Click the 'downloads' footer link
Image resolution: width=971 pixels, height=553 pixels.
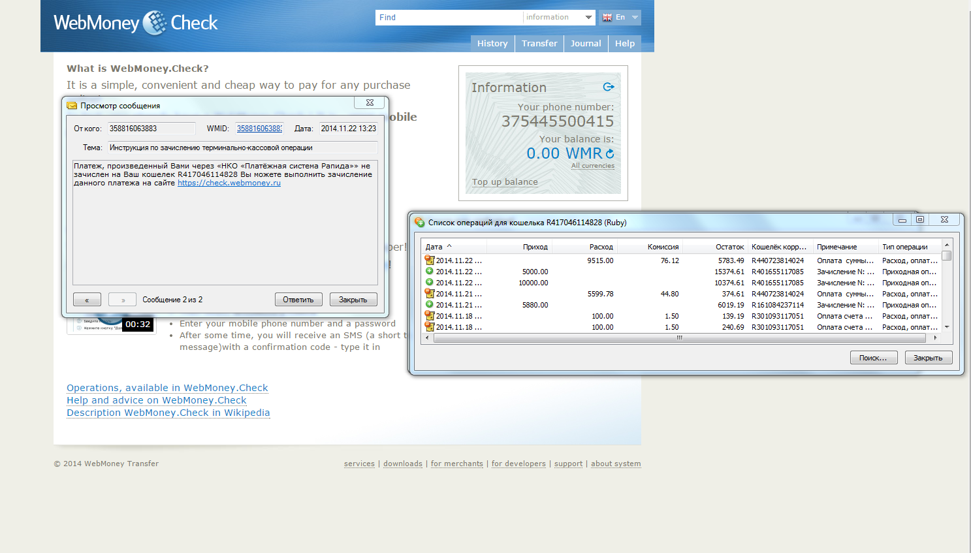403,464
